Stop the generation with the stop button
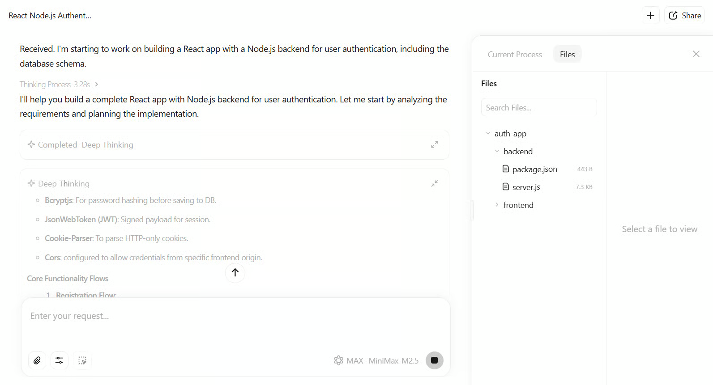The width and height of the screenshot is (713, 385). tap(434, 360)
